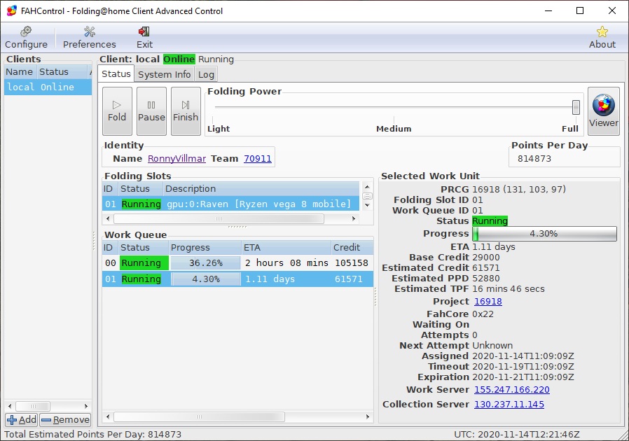Select the local Online client row

[48, 87]
